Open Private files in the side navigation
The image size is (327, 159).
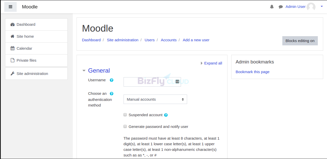(36, 60)
